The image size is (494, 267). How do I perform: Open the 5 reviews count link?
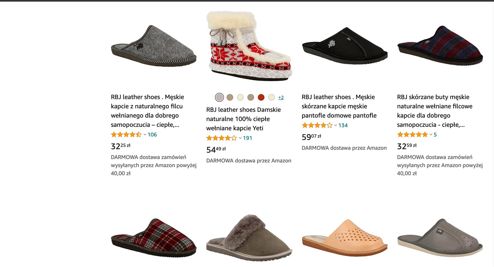[435, 135]
